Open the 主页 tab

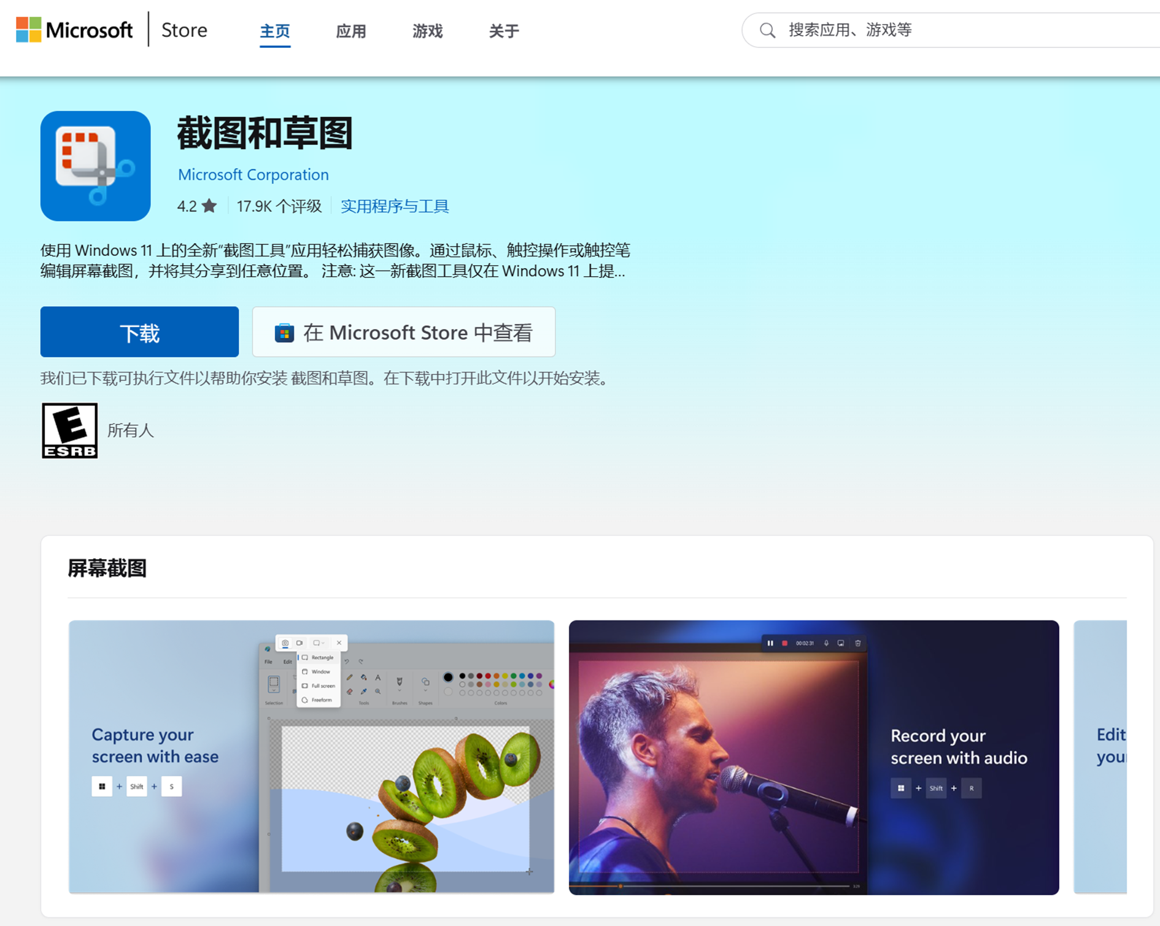pyautogui.click(x=274, y=31)
